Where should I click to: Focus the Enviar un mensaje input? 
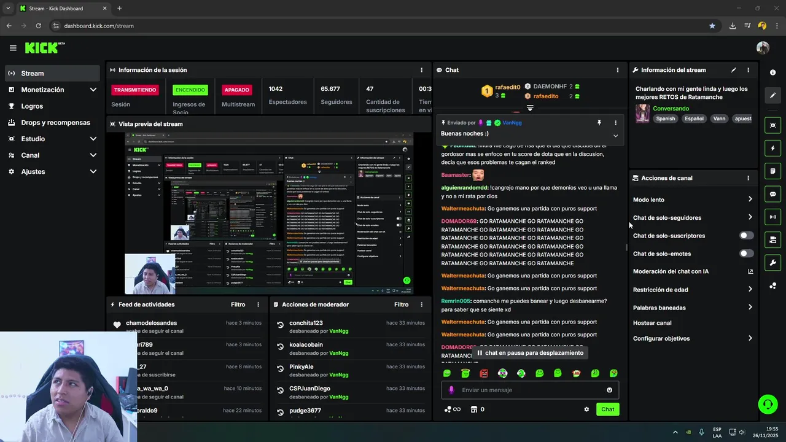(531, 390)
